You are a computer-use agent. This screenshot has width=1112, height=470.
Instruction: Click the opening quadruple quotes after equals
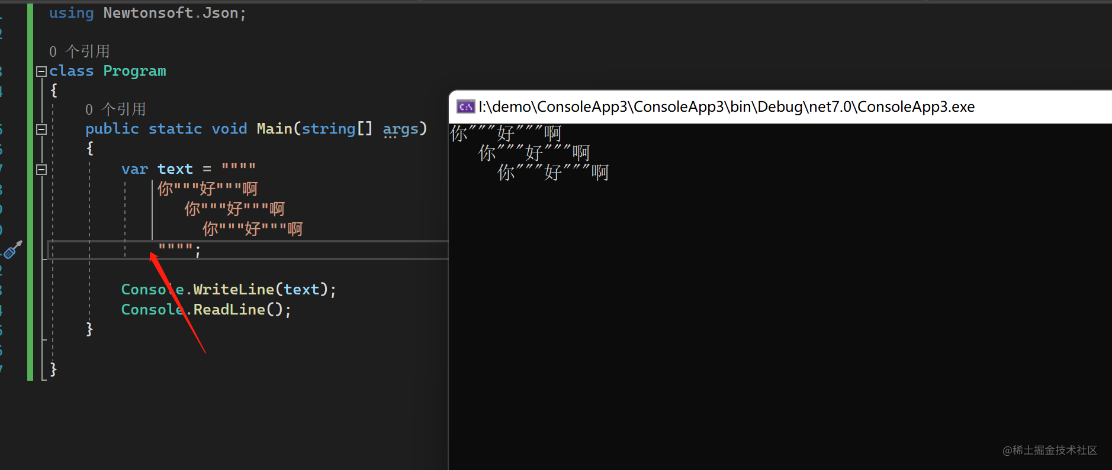pyautogui.click(x=239, y=168)
